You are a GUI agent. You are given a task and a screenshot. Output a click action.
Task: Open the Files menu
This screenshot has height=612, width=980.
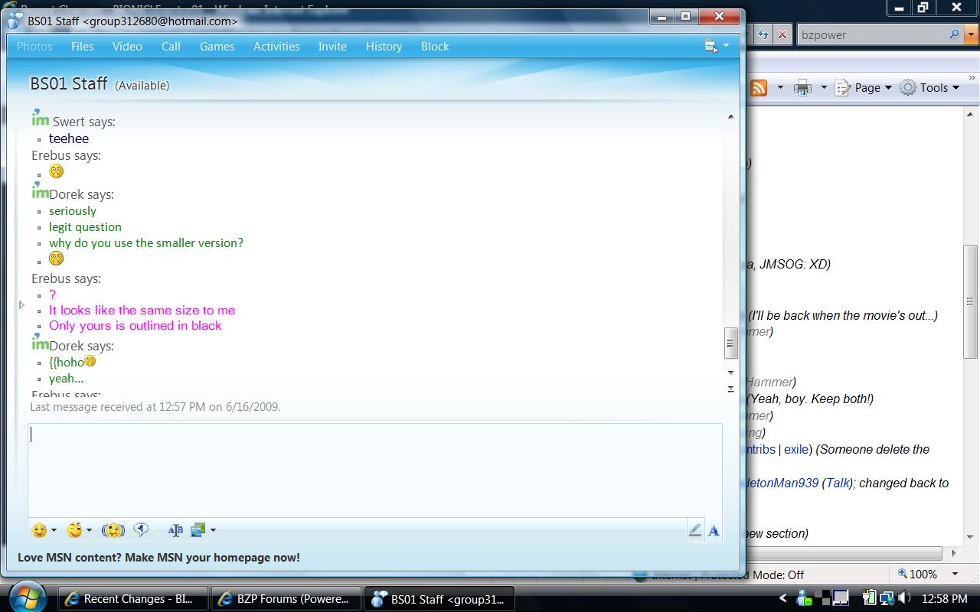pyautogui.click(x=83, y=47)
